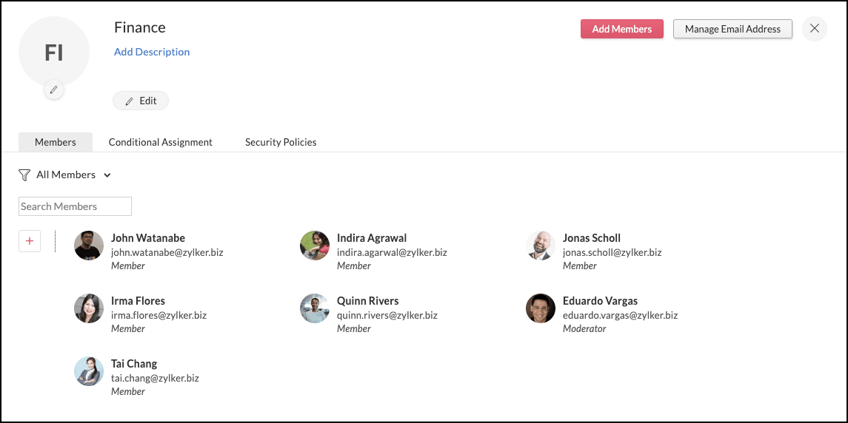Click the red plus add icon

(x=30, y=241)
